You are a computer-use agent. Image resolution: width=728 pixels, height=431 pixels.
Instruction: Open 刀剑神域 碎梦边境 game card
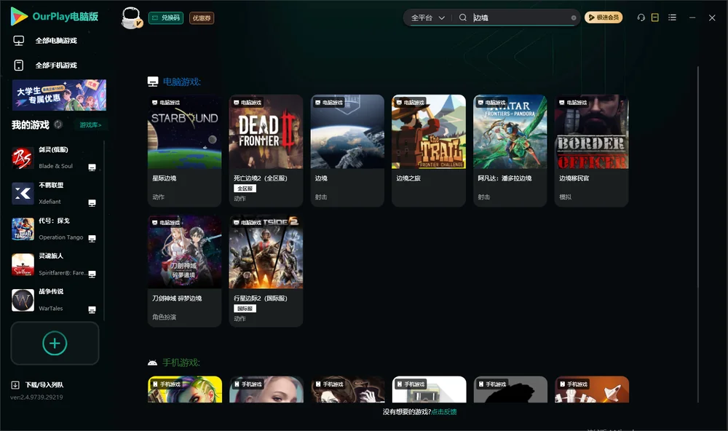(x=184, y=271)
